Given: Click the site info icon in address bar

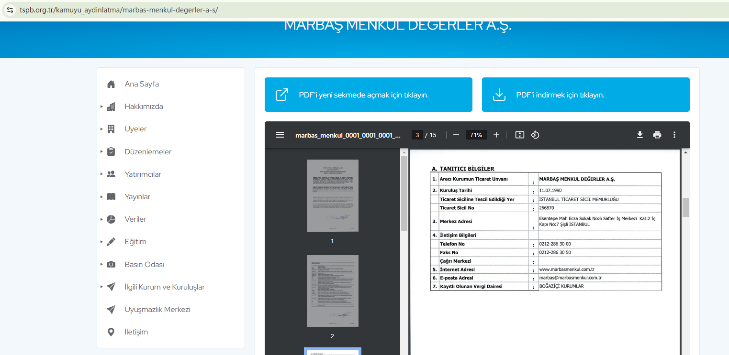Looking at the screenshot, I should pyautogui.click(x=10, y=10).
